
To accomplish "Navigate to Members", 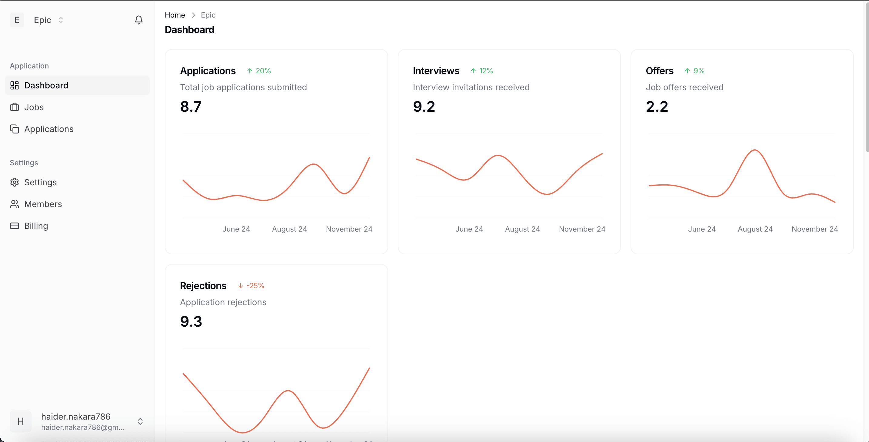I will 77,204.
